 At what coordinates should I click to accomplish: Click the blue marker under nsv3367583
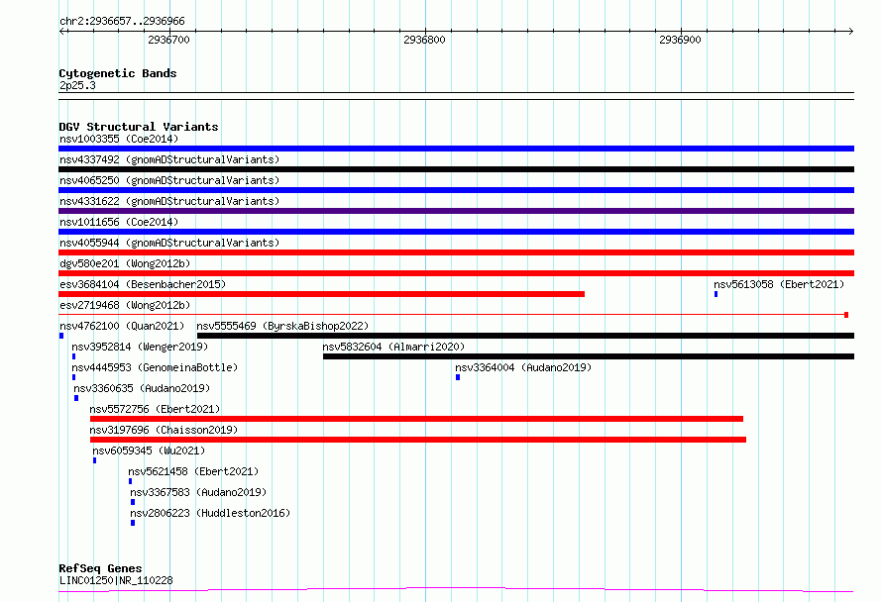coord(133,502)
